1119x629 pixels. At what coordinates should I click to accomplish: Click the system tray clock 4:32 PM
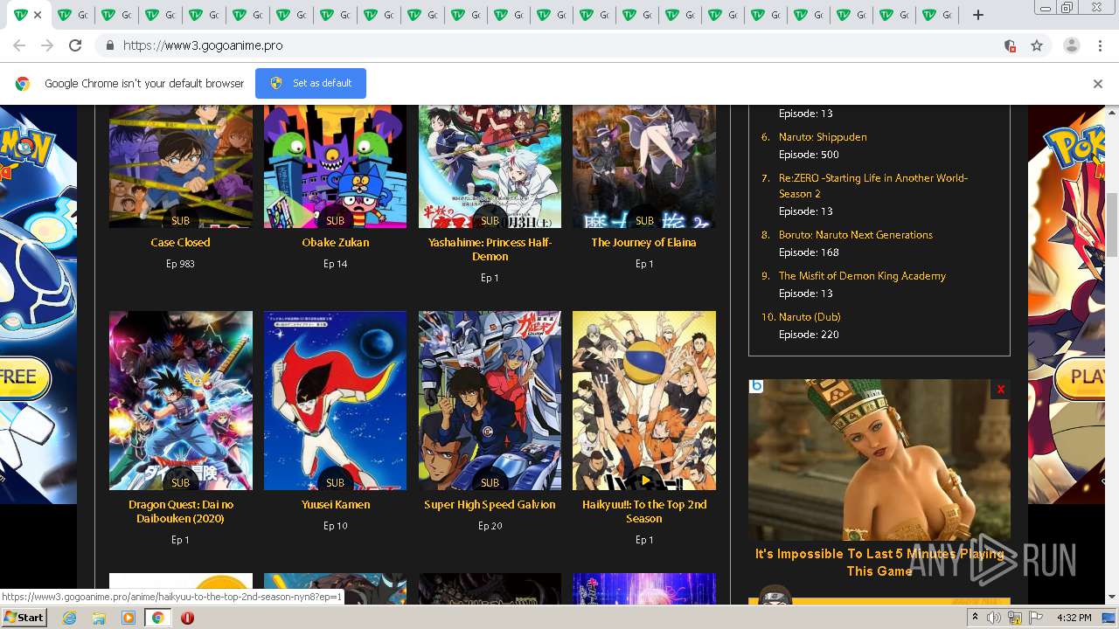click(1074, 618)
